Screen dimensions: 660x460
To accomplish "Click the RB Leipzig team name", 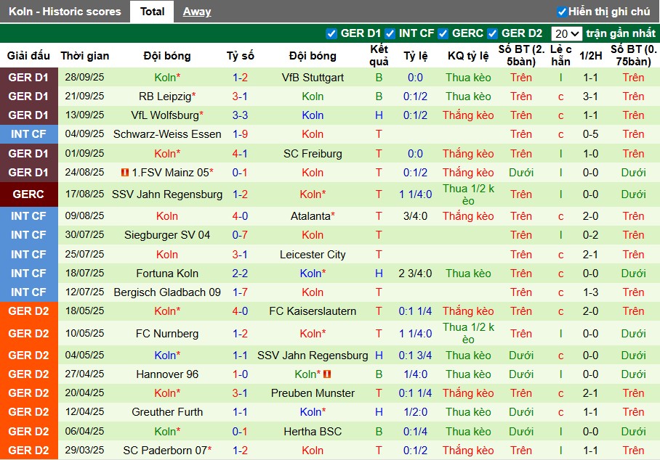I will [x=164, y=96].
